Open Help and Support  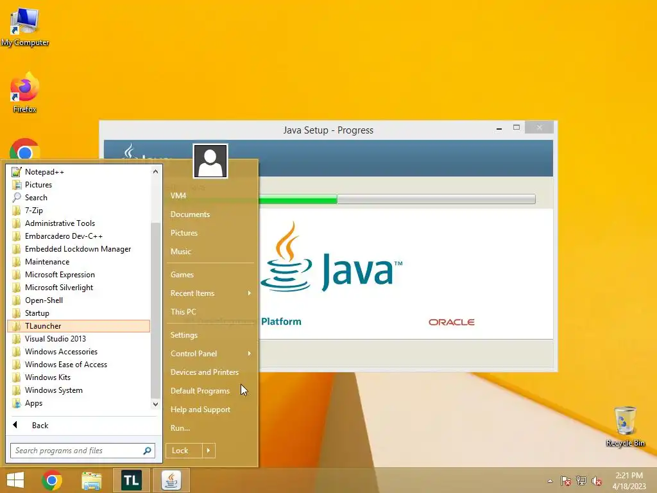tap(210, 410)
